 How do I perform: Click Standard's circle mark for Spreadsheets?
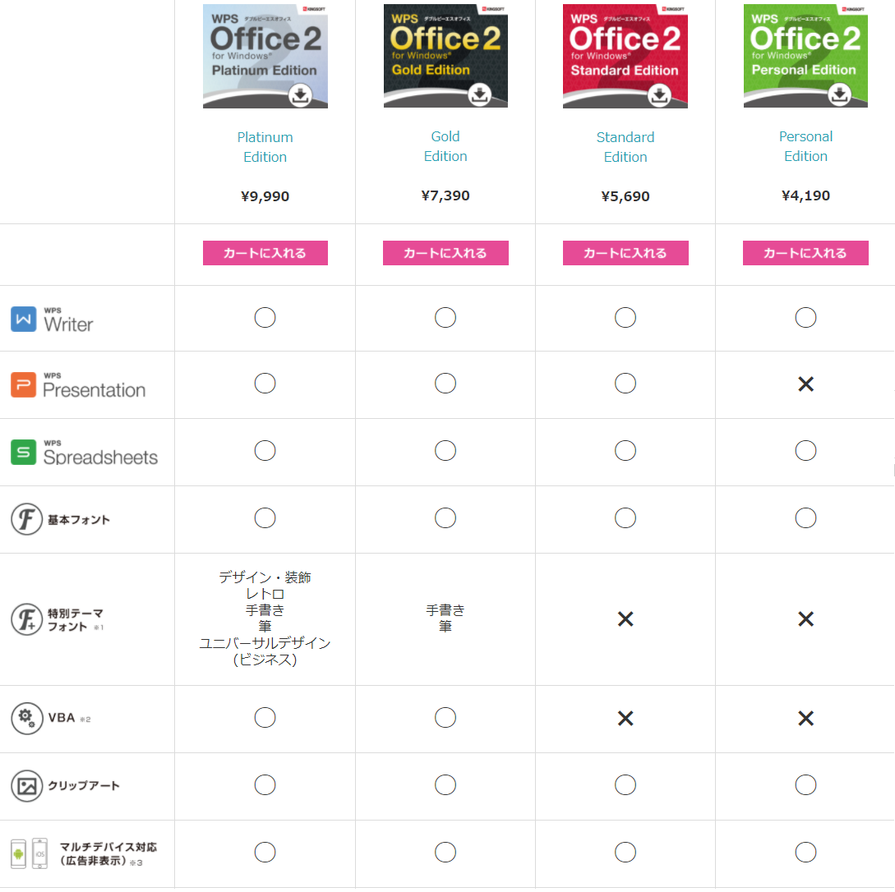625,451
